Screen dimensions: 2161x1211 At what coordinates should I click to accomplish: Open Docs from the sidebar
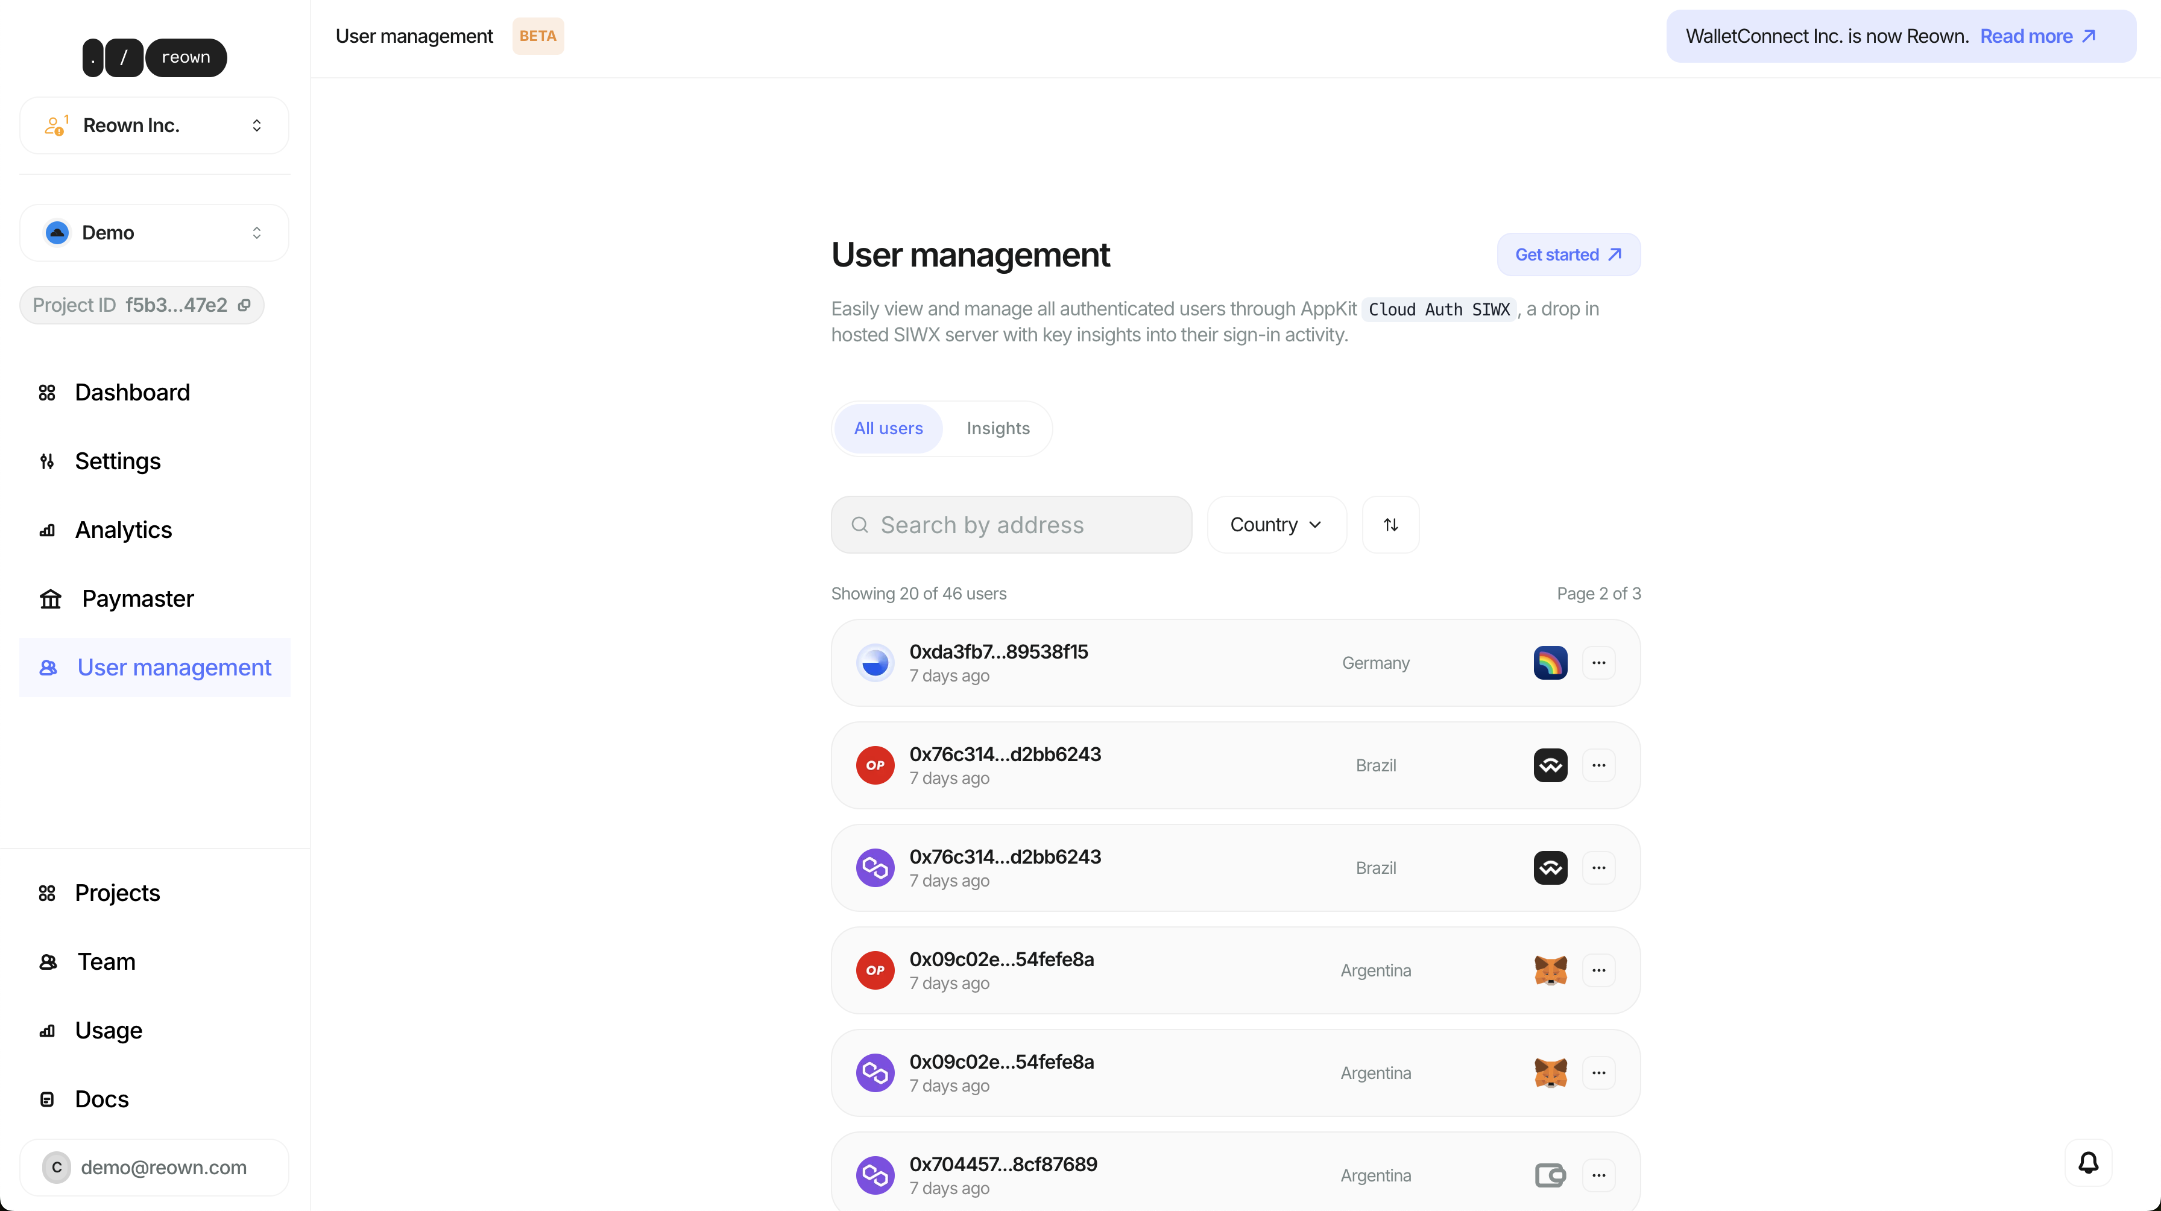[x=101, y=1099]
